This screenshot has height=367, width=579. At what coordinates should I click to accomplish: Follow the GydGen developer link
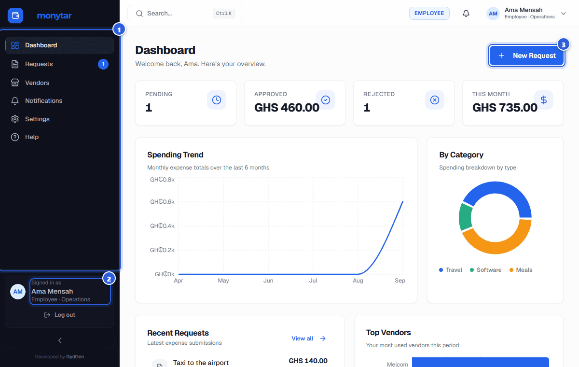(x=75, y=357)
